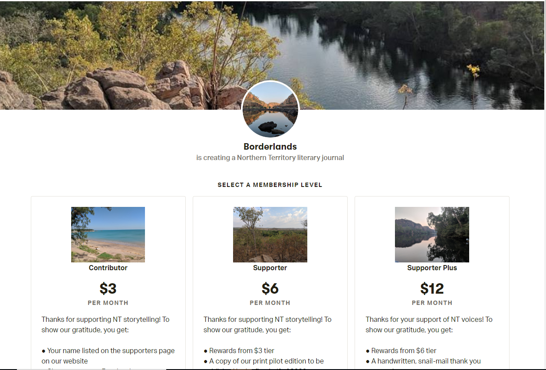The height and width of the screenshot is (370, 546).
Task: Open the Contributor tier beach photo
Action: (108, 235)
